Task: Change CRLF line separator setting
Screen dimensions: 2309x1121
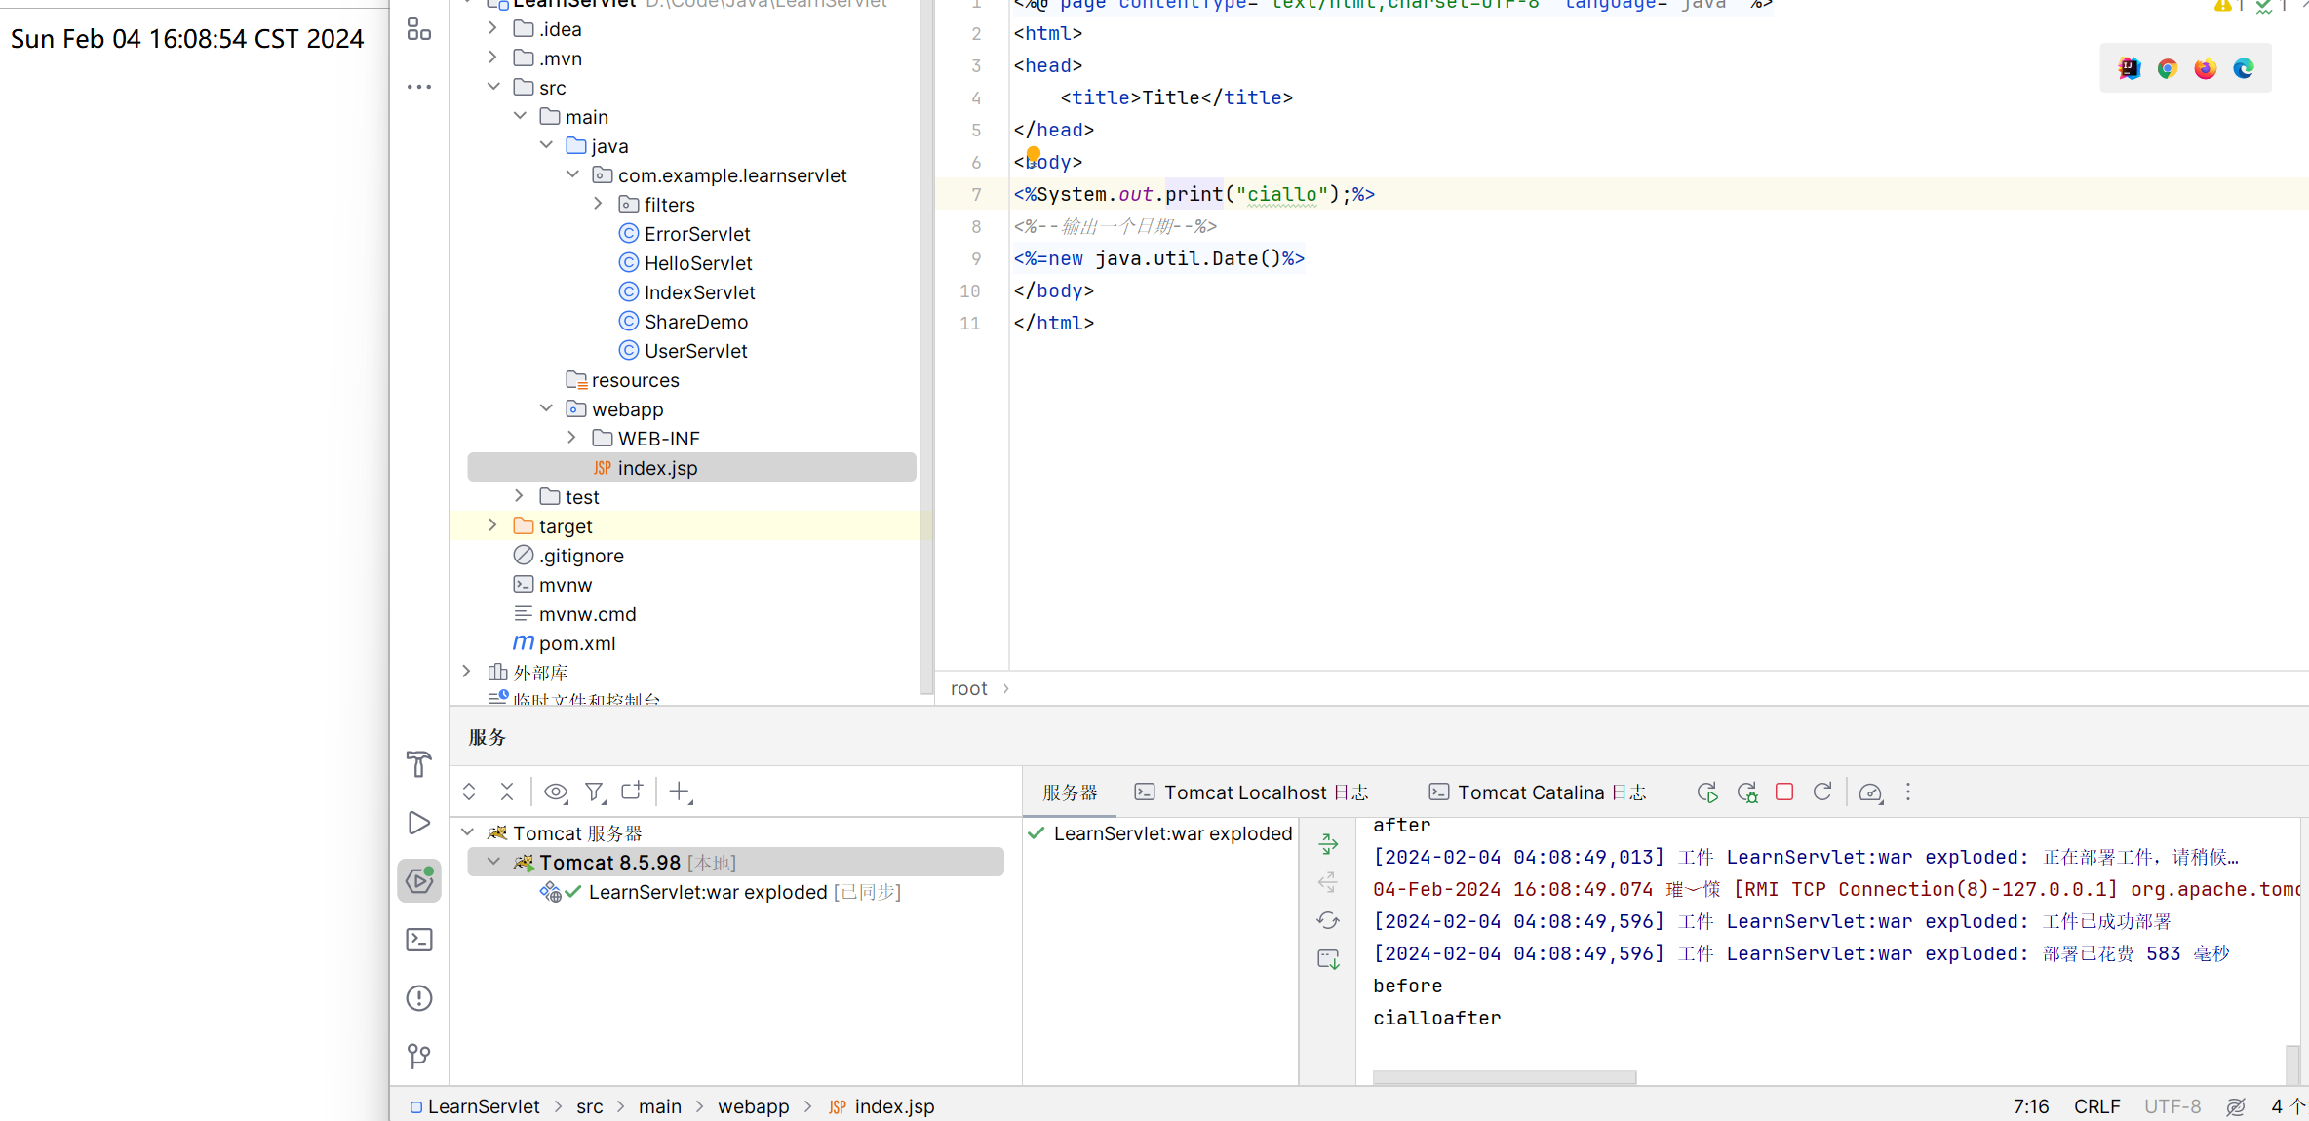Action: tap(2096, 1106)
